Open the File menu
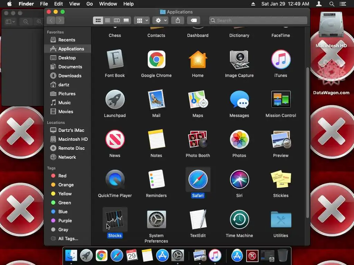Image resolution: width=354 pixels, height=265 pixels. (44, 4)
